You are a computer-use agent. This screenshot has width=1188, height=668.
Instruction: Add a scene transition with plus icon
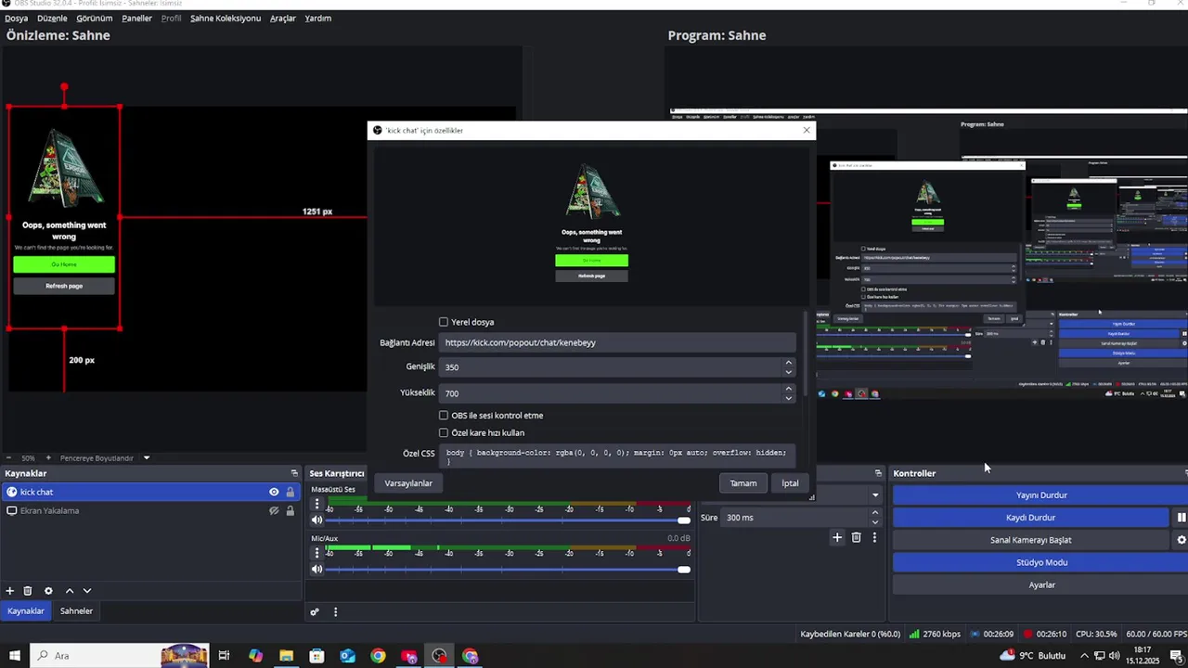tap(836, 537)
